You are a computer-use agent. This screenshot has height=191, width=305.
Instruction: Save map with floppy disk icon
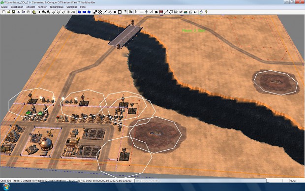(13, 12)
